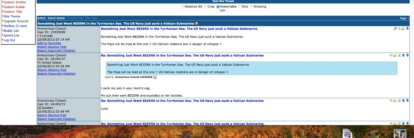The height and width of the screenshot is (138, 414).
Task: Open Custom Smilies in the sidebar
Action: (15, 2)
